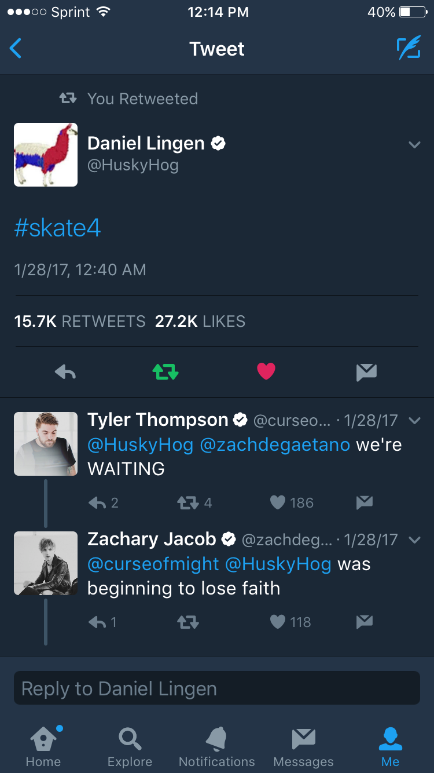Open the Notifications tab
The width and height of the screenshot is (434, 773).
pos(217,746)
